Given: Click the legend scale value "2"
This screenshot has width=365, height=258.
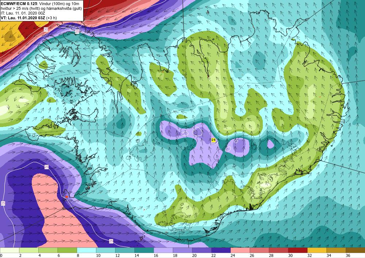Looking at the screenshot, I should tap(20, 255).
